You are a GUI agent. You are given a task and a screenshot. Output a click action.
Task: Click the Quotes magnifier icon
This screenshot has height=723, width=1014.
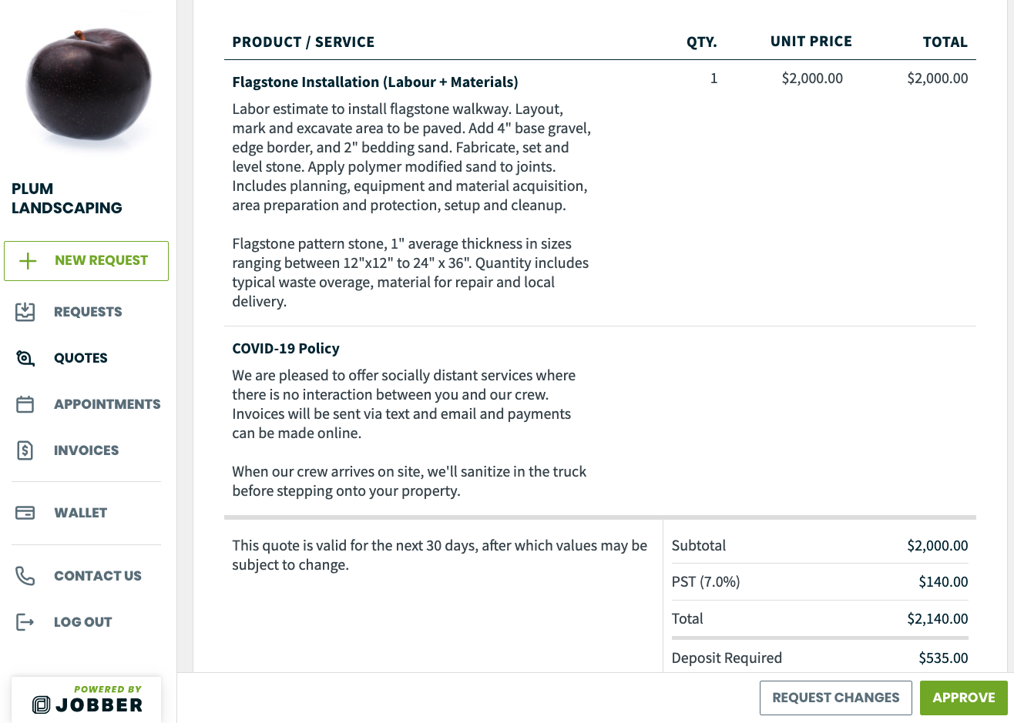coord(25,358)
